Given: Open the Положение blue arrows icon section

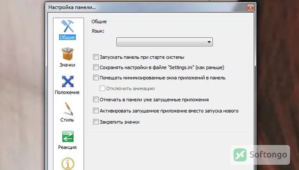Looking at the screenshot, I should click(x=68, y=82).
